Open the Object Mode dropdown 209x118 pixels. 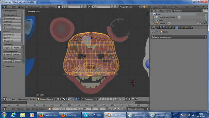(46, 99)
